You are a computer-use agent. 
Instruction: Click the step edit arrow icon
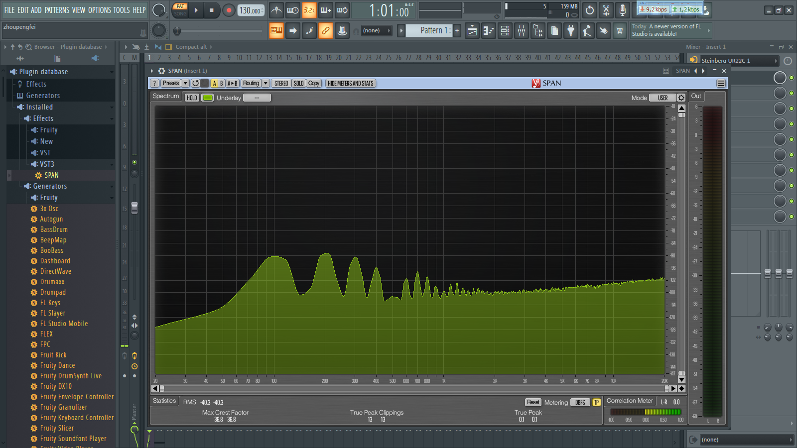pyautogui.click(x=293, y=31)
